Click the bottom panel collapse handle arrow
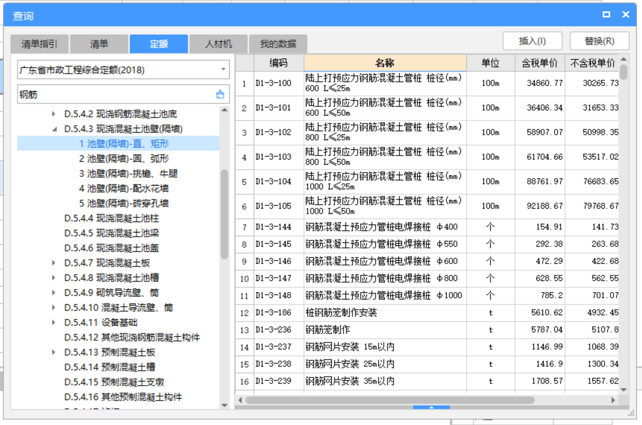The width and height of the screenshot is (642, 425). 431,407
